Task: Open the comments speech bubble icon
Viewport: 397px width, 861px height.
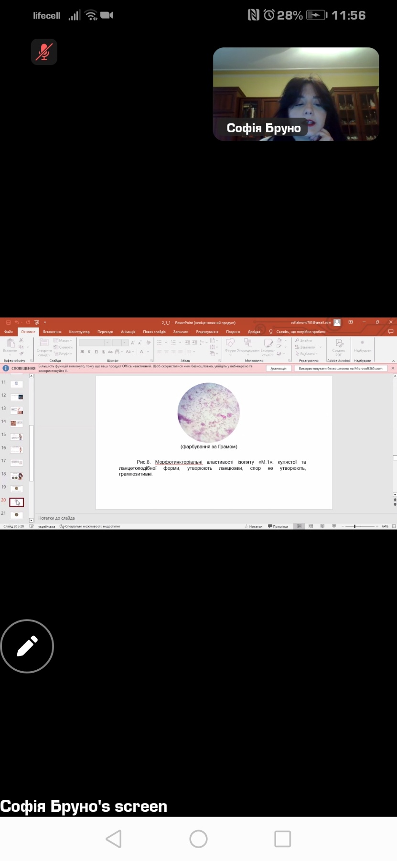Action: coord(391,331)
